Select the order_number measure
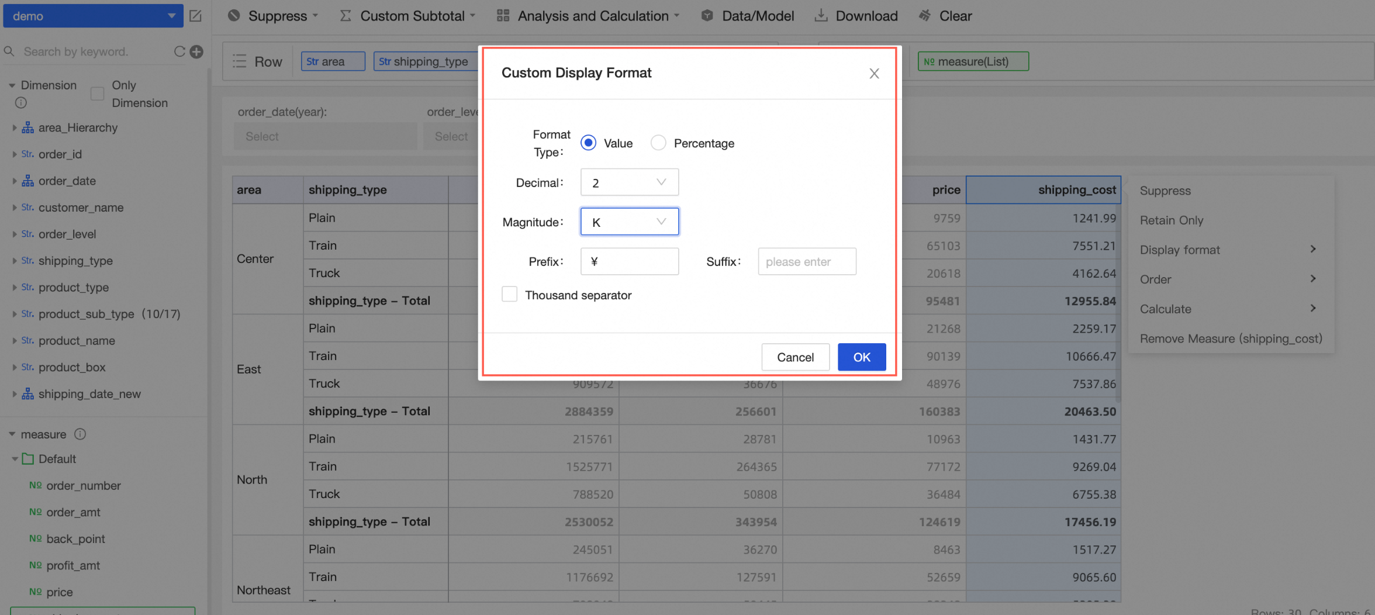The image size is (1375, 615). click(x=84, y=486)
